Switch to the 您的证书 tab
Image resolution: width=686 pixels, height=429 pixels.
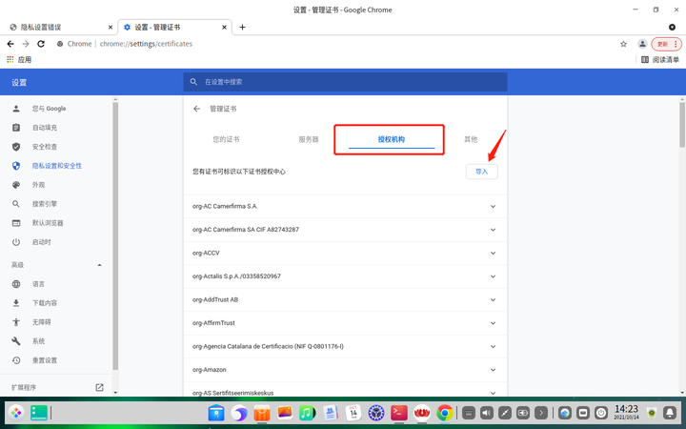226,139
